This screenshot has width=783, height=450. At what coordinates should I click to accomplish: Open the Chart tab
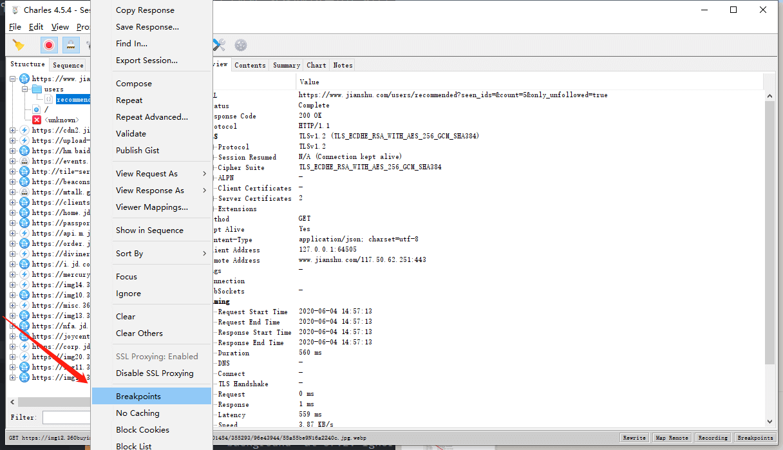316,65
